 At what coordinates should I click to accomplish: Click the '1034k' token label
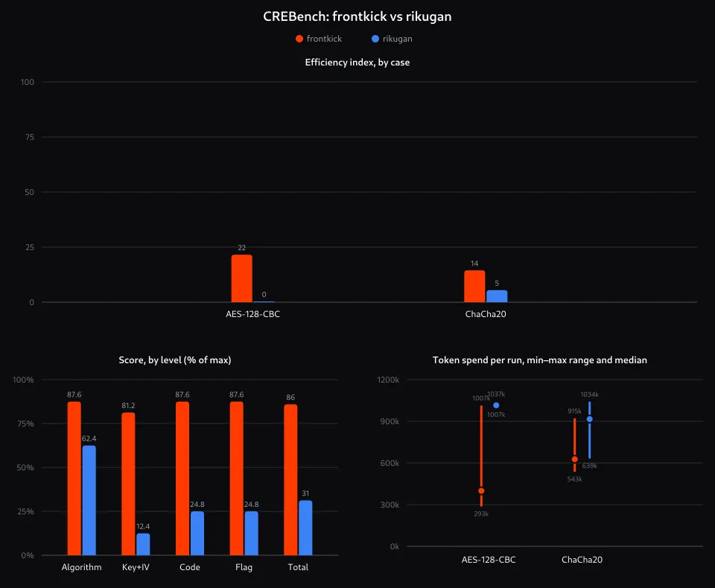pos(590,394)
